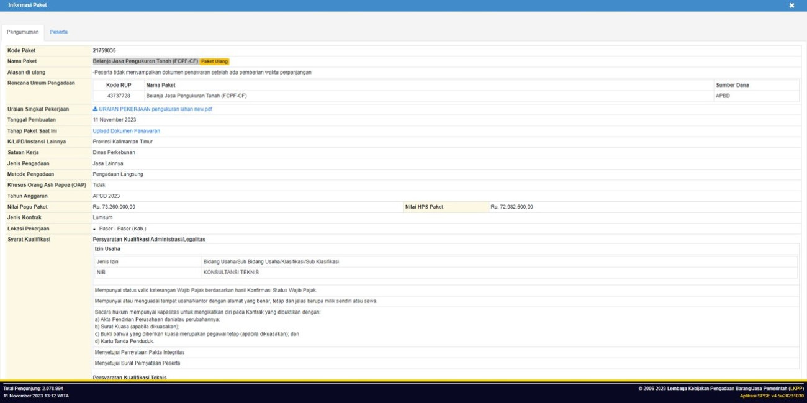Follow the LKPP link in the footer
The image size is (807, 403).
pyautogui.click(x=795, y=389)
